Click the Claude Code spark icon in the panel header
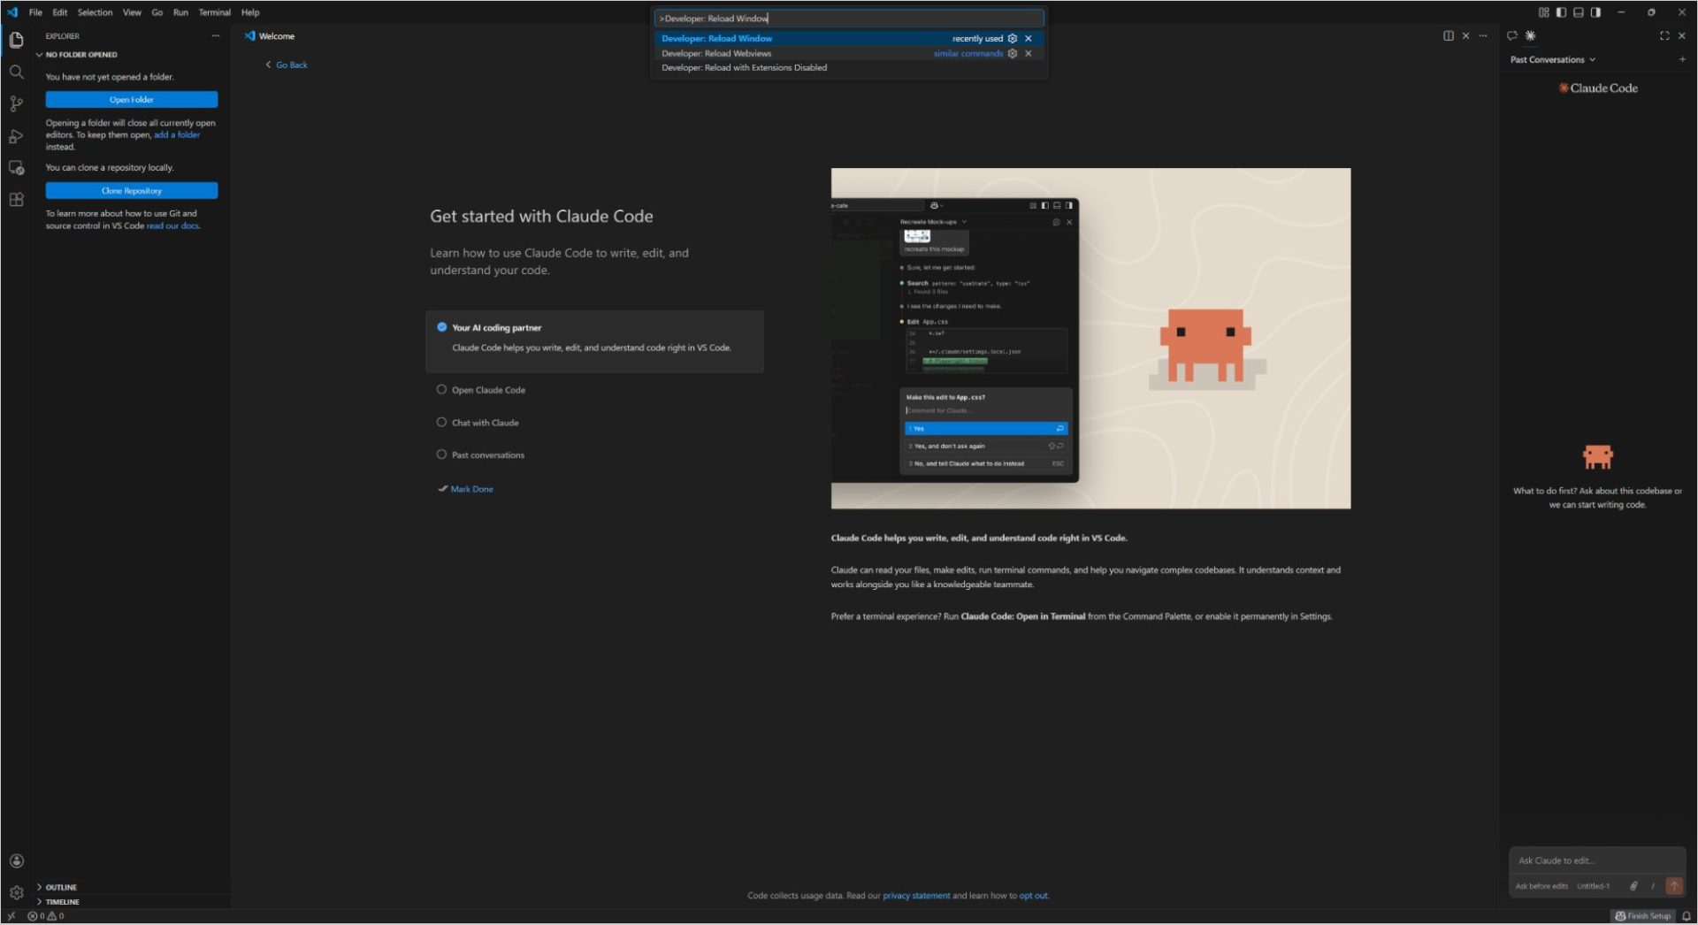The width and height of the screenshot is (1698, 925). (1529, 35)
